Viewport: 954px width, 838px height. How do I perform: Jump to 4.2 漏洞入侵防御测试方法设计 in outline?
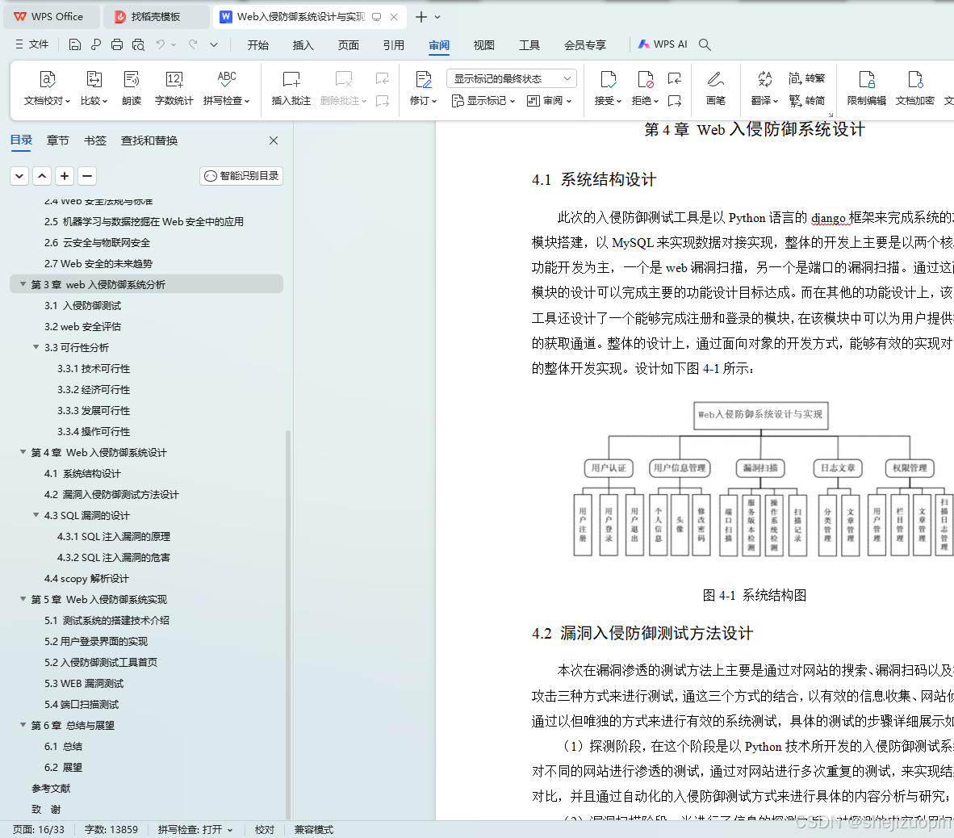(x=111, y=494)
